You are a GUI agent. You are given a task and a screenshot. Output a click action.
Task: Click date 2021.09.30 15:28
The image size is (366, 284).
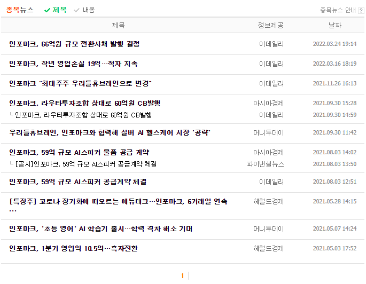334,103
